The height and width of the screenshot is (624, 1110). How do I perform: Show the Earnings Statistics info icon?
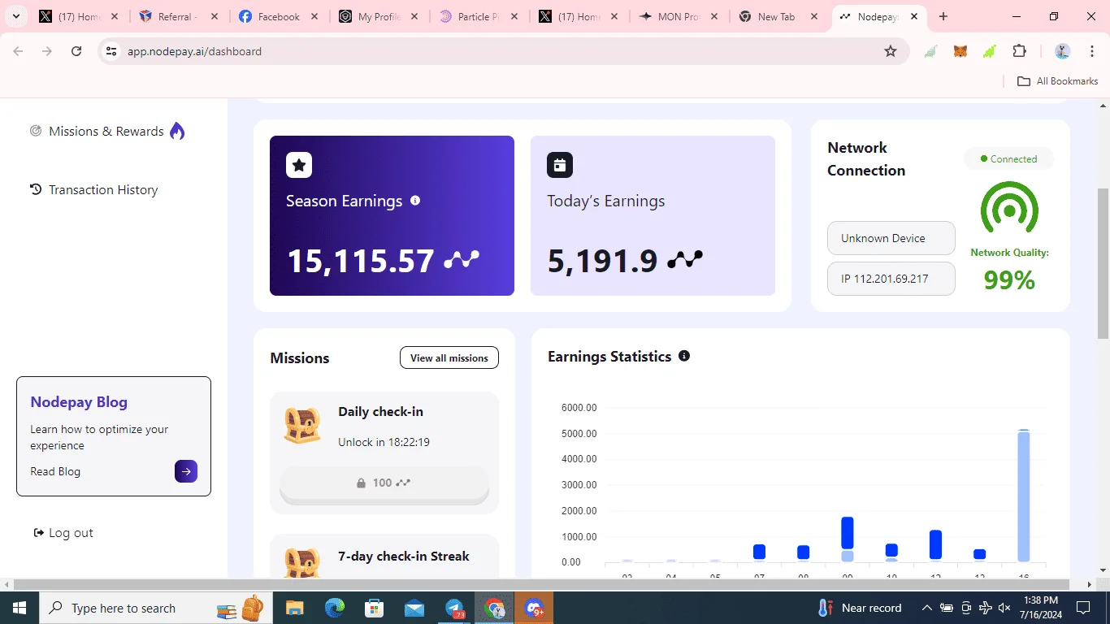tap(684, 356)
